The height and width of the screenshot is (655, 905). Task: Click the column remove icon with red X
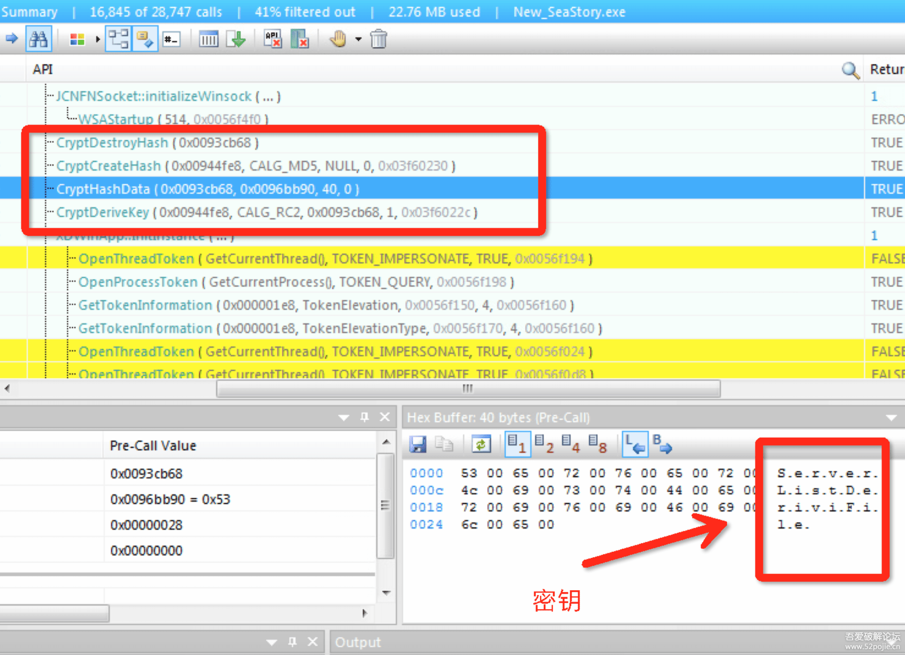300,39
